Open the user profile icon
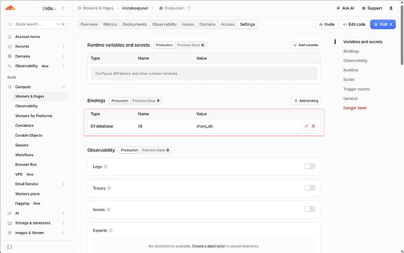 tap(391, 8)
